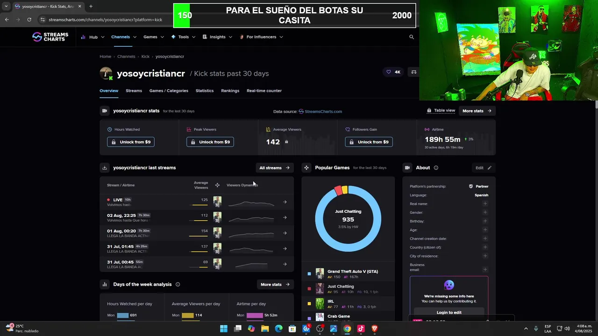Image resolution: width=598 pixels, height=336 pixels.
Task: Open the games column icon in streams table header
Action: tap(217, 185)
